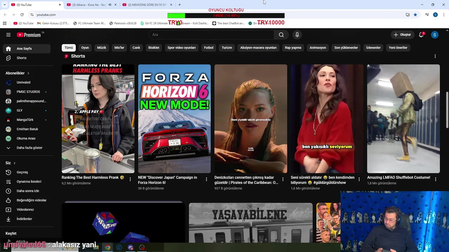Image resolution: width=449 pixels, height=252 pixels.
Task: Click Chrome icon in Windows taskbar
Action: click(108, 247)
